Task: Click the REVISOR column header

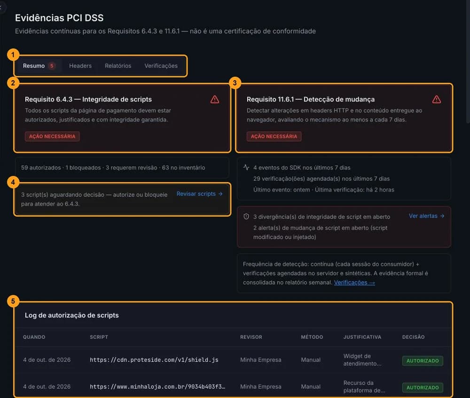Action: (x=251, y=337)
